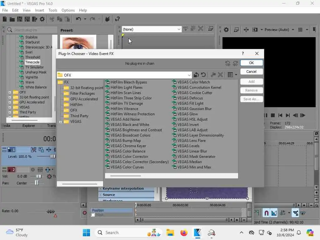Viewport: 320px width, 240px height.
Task: Click the What's This help icon
Action: coord(117,19)
